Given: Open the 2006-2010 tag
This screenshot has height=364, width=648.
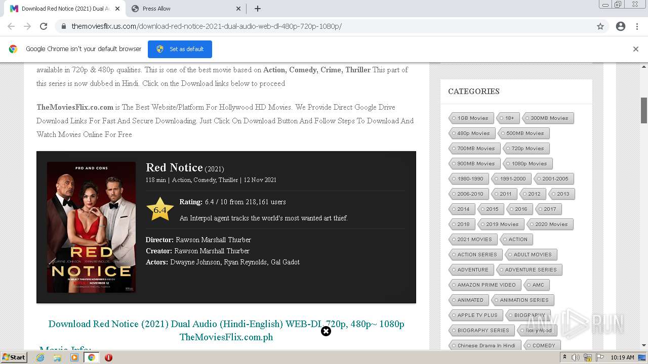Looking at the screenshot, I should pos(469,194).
